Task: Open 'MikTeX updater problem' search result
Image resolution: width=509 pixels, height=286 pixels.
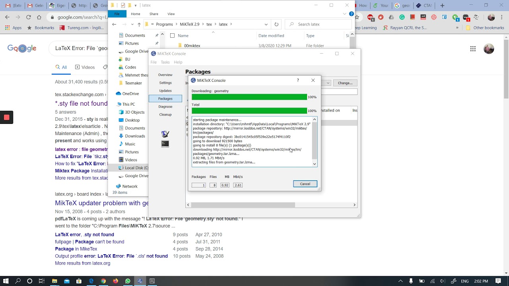Action: click(102, 203)
